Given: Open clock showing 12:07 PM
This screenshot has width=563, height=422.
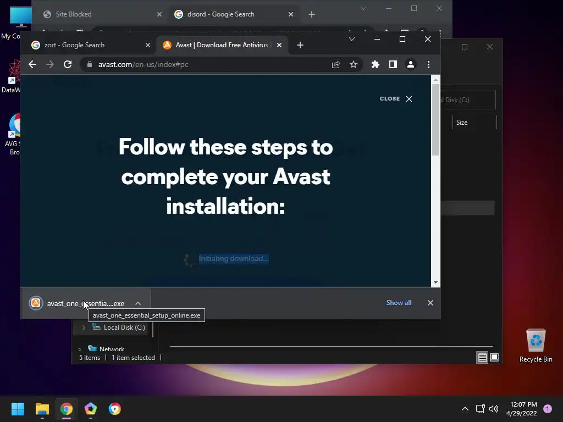Looking at the screenshot, I should (522, 409).
